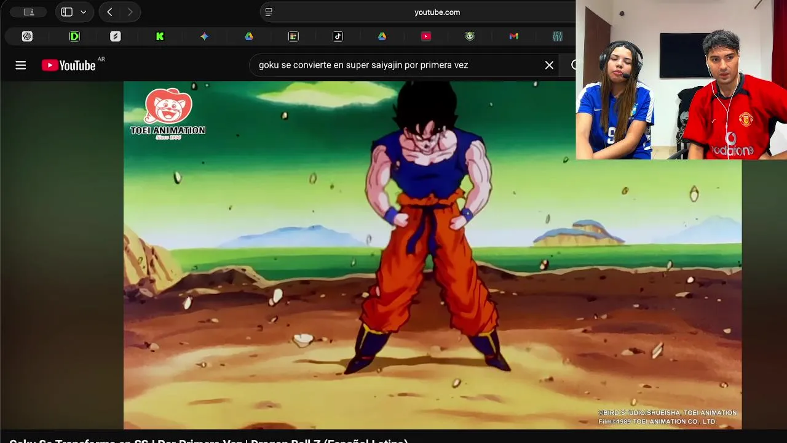Open the colored grid pinned tab
This screenshot has width=787, height=443.
(x=293, y=36)
